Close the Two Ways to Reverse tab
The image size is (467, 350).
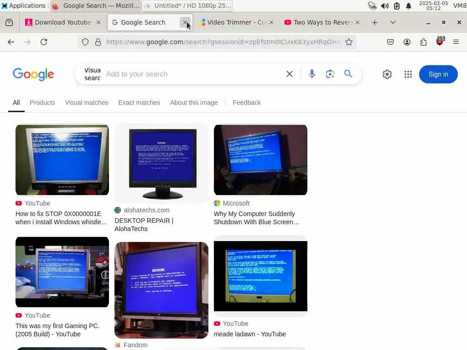pyautogui.click(x=358, y=22)
